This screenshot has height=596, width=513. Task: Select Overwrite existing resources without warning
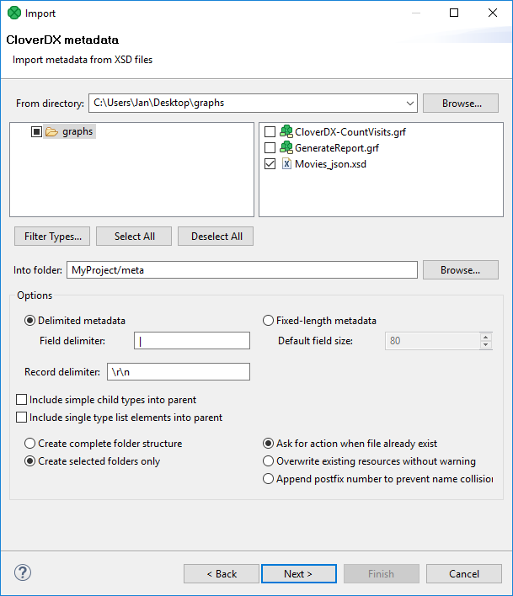click(x=269, y=461)
